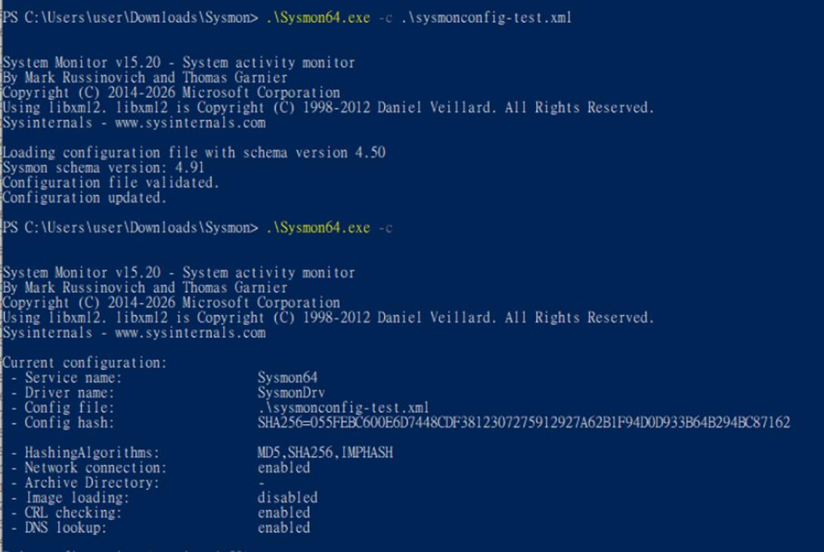
Task: Click the first Sysmon64.exe command text
Action: point(318,17)
